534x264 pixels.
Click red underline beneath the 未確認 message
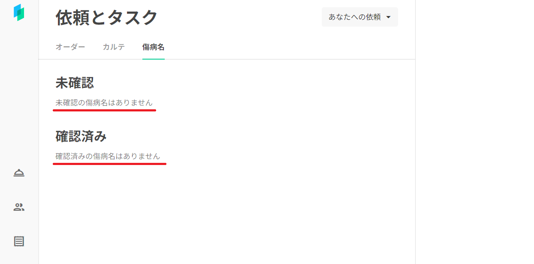[x=104, y=110]
